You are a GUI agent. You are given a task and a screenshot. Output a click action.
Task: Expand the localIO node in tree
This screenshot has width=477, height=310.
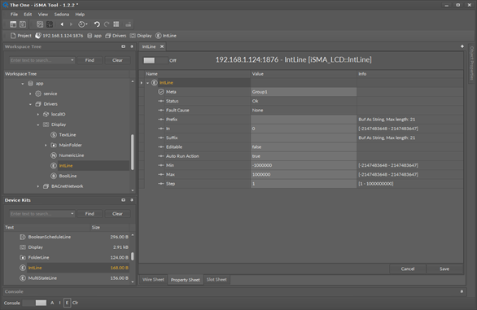point(38,115)
